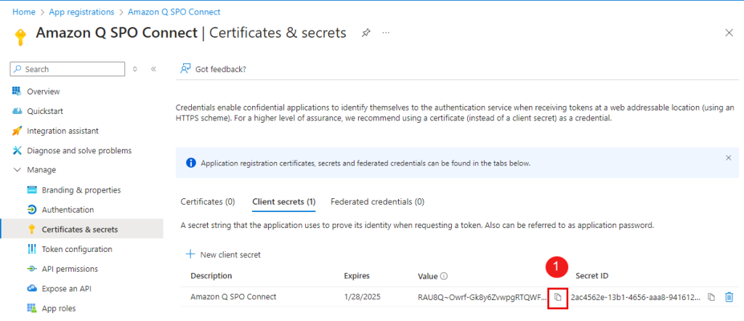This screenshot has width=744, height=321.
Task: Open Token configuration
Action: pyautogui.click(x=77, y=249)
